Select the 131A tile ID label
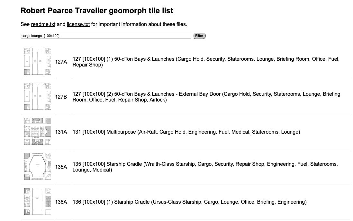Image resolution: width=353 pixels, height=221 pixels. click(x=61, y=132)
